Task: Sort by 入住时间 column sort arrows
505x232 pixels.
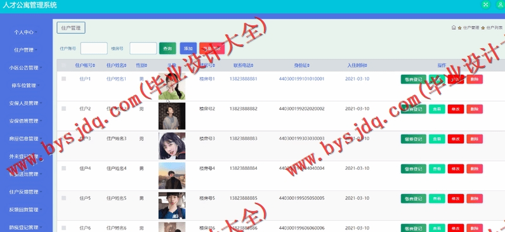Action: pyautogui.click(x=366, y=66)
